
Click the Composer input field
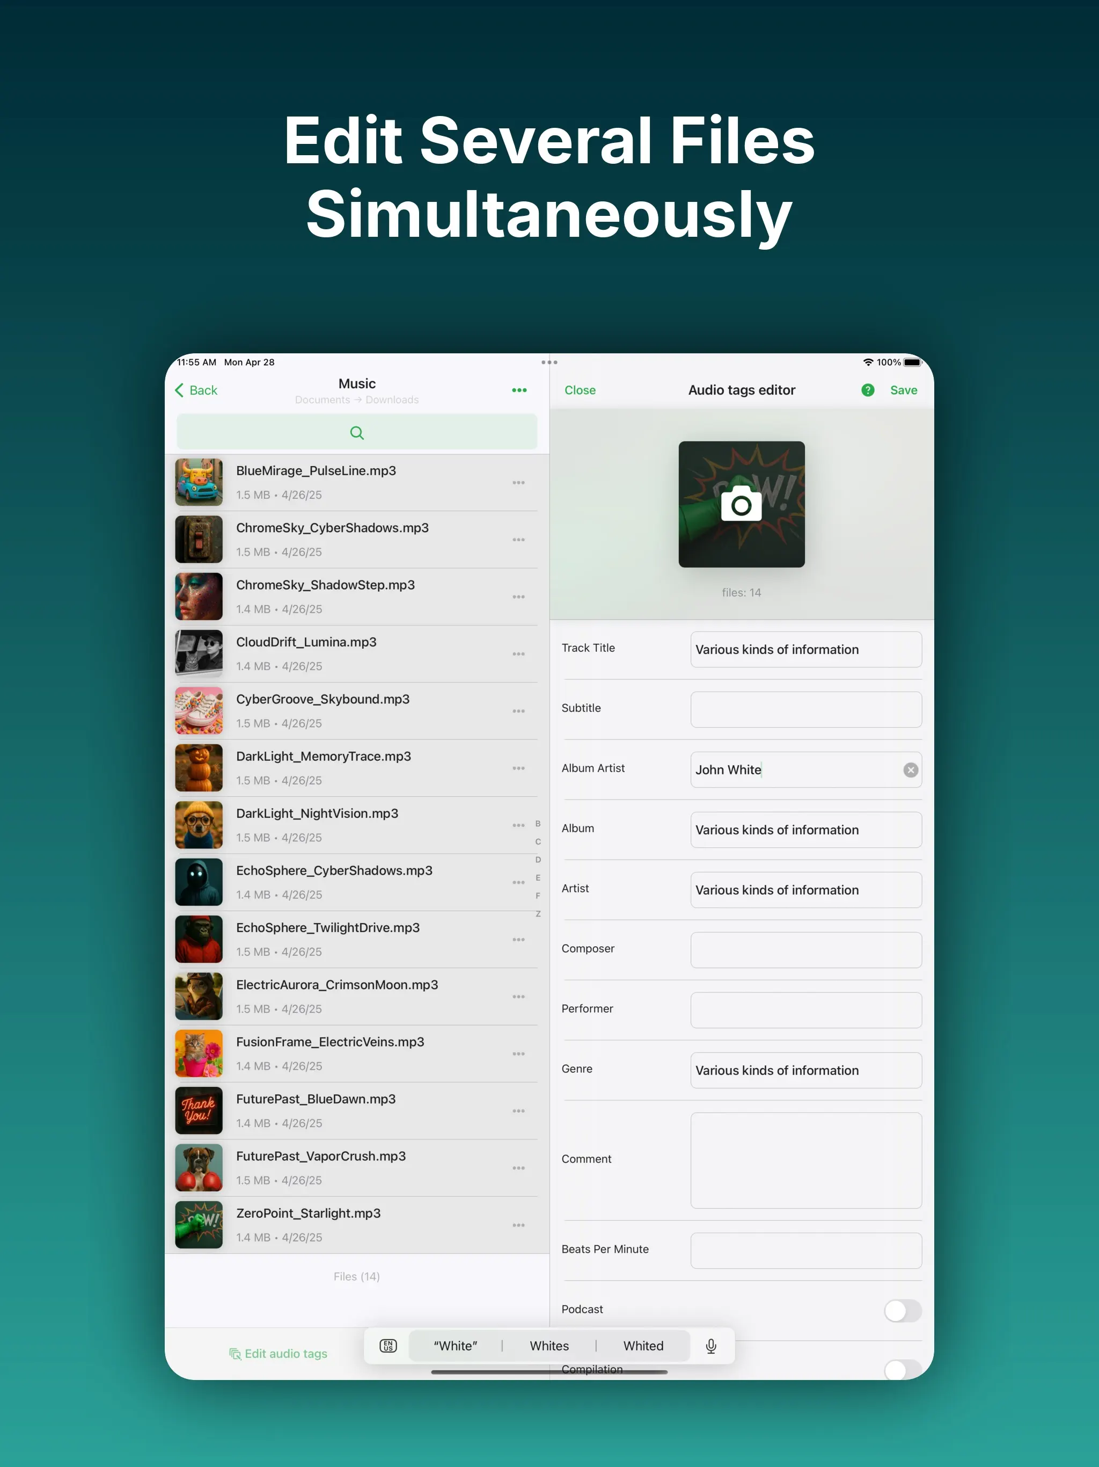pos(805,950)
